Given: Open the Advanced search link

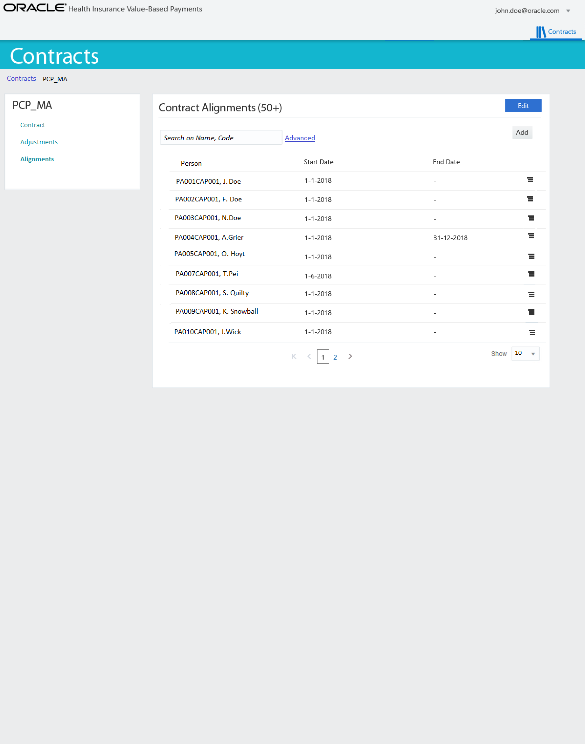Looking at the screenshot, I should pos(300,138).
